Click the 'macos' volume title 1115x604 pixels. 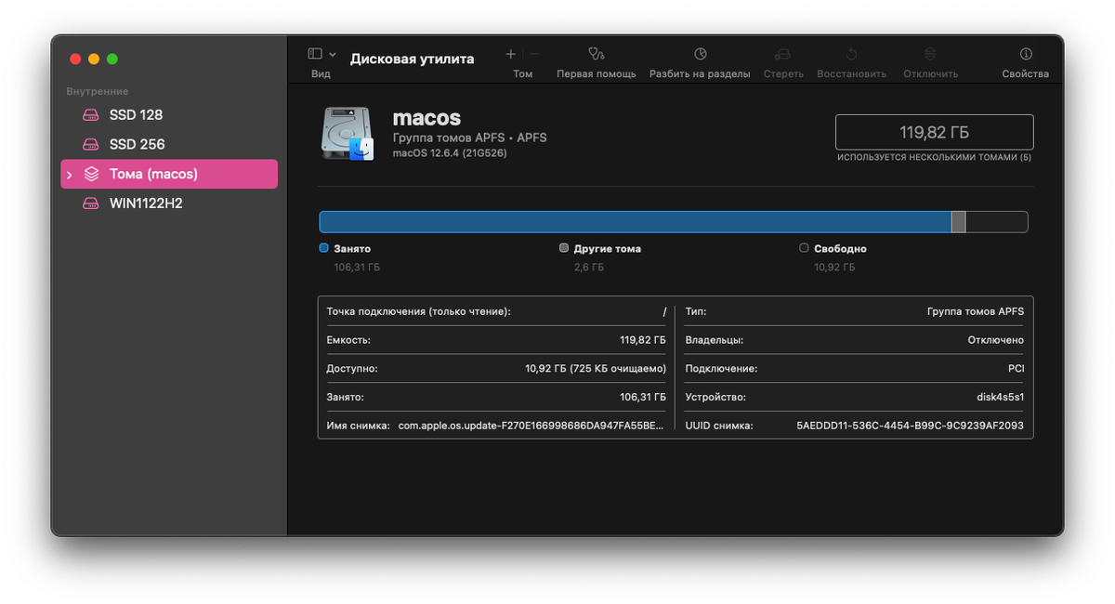426,118
